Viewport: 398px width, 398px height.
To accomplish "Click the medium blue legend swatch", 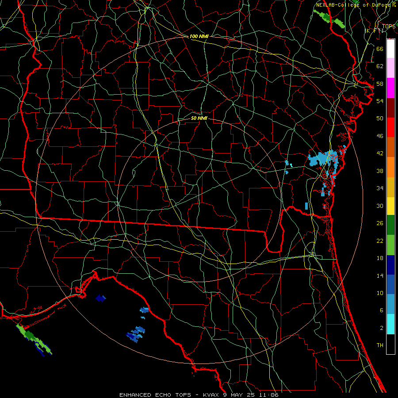I will (390, 284).
